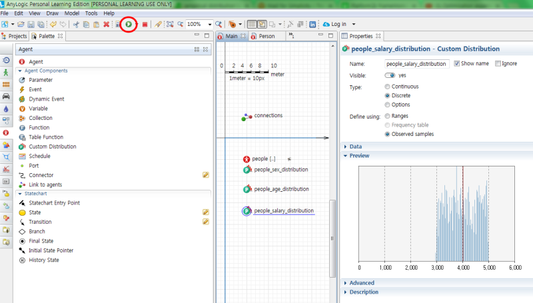Collapse the Agent Components group

click(x=20, y=71)
